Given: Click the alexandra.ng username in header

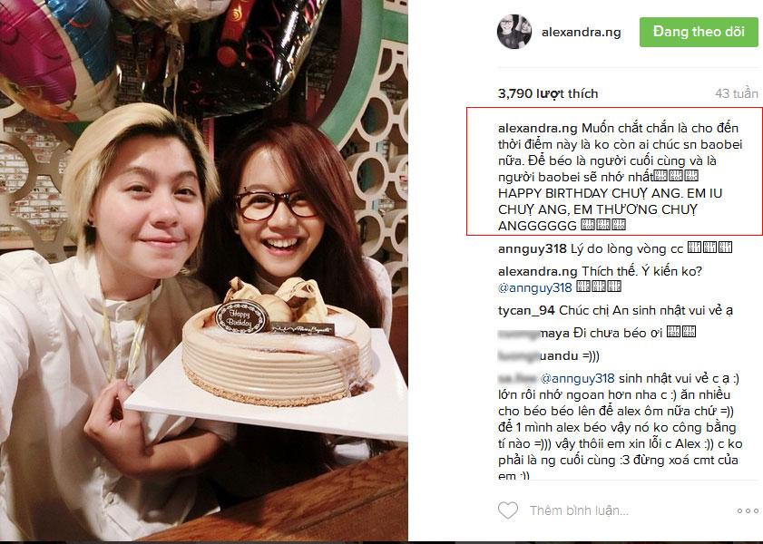Looking at the screenshot, I should (x=581, y=33).
